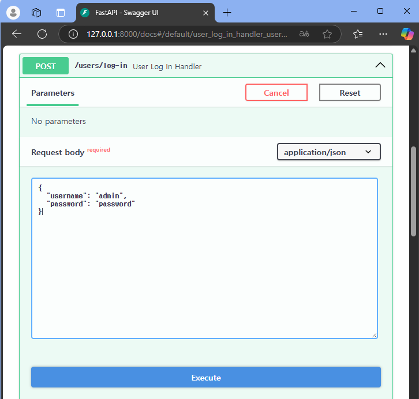Screen dimensions: 419x399
Task: Click the "username": "admin" line
Action: 87,196
